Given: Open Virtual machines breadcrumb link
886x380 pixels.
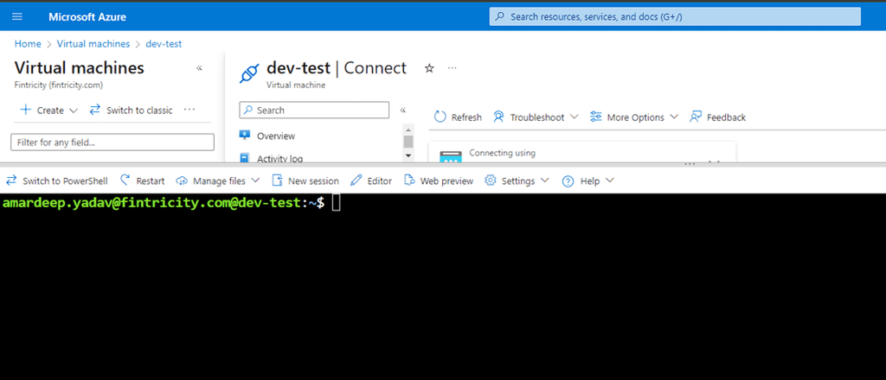Looking at the screenshot, I should [93, 44].
